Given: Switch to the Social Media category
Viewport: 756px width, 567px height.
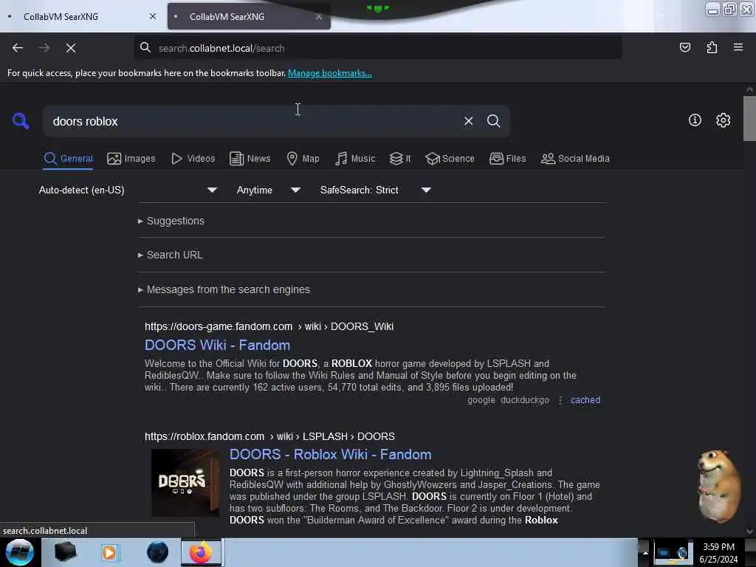Looking at the screenshot, I should (x=575, y=159).
